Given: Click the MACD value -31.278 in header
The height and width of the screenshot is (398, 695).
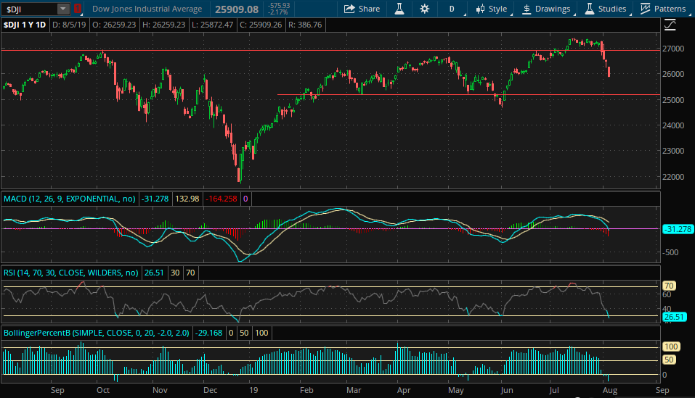Looking at the screenshot, I should 155,199.
